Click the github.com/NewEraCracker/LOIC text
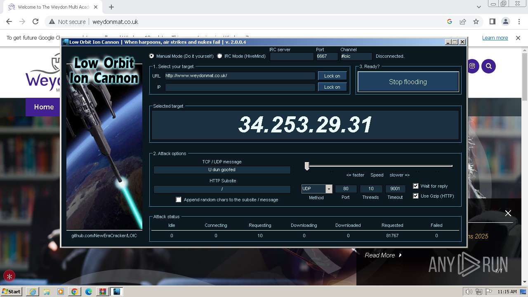 pyautogui.click(x=104, y=236)
